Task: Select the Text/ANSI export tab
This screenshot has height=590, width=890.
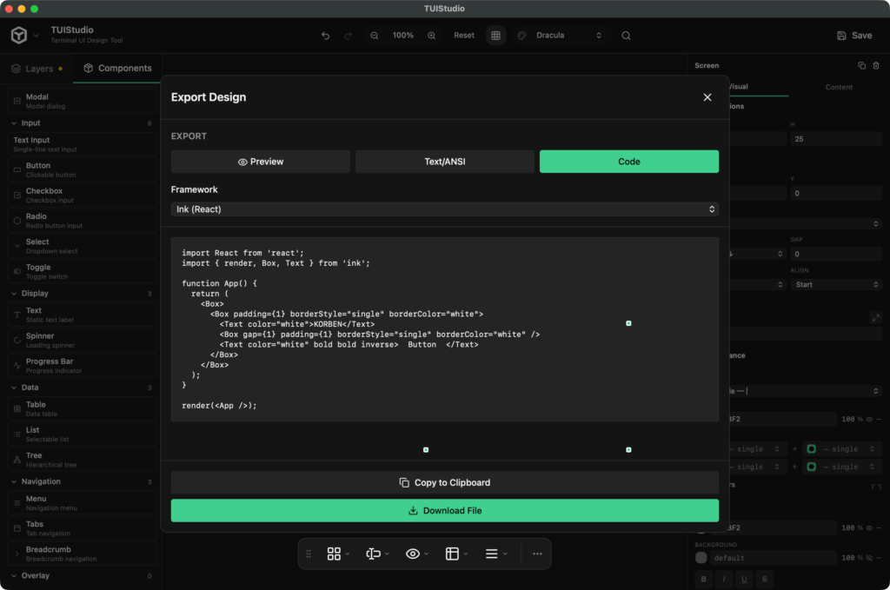Action: [x=444, y=162]
